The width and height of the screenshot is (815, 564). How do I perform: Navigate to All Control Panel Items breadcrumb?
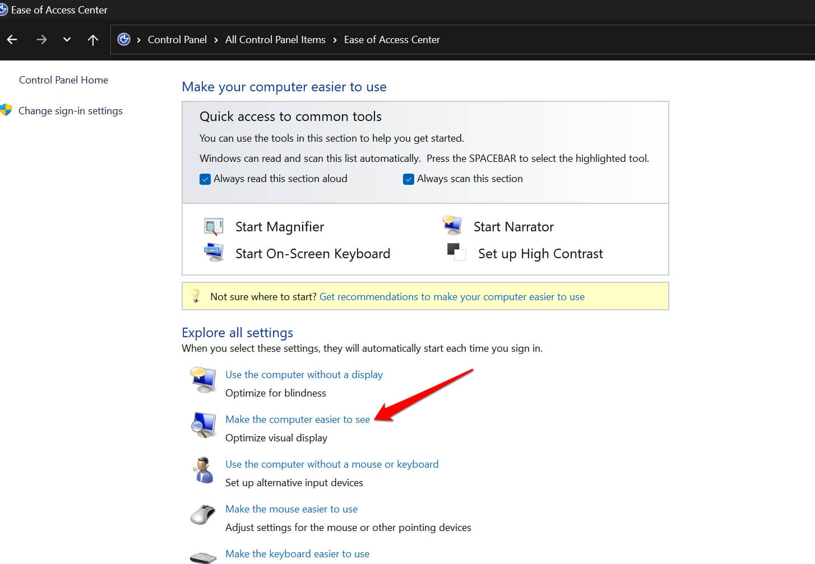point(275,40)
